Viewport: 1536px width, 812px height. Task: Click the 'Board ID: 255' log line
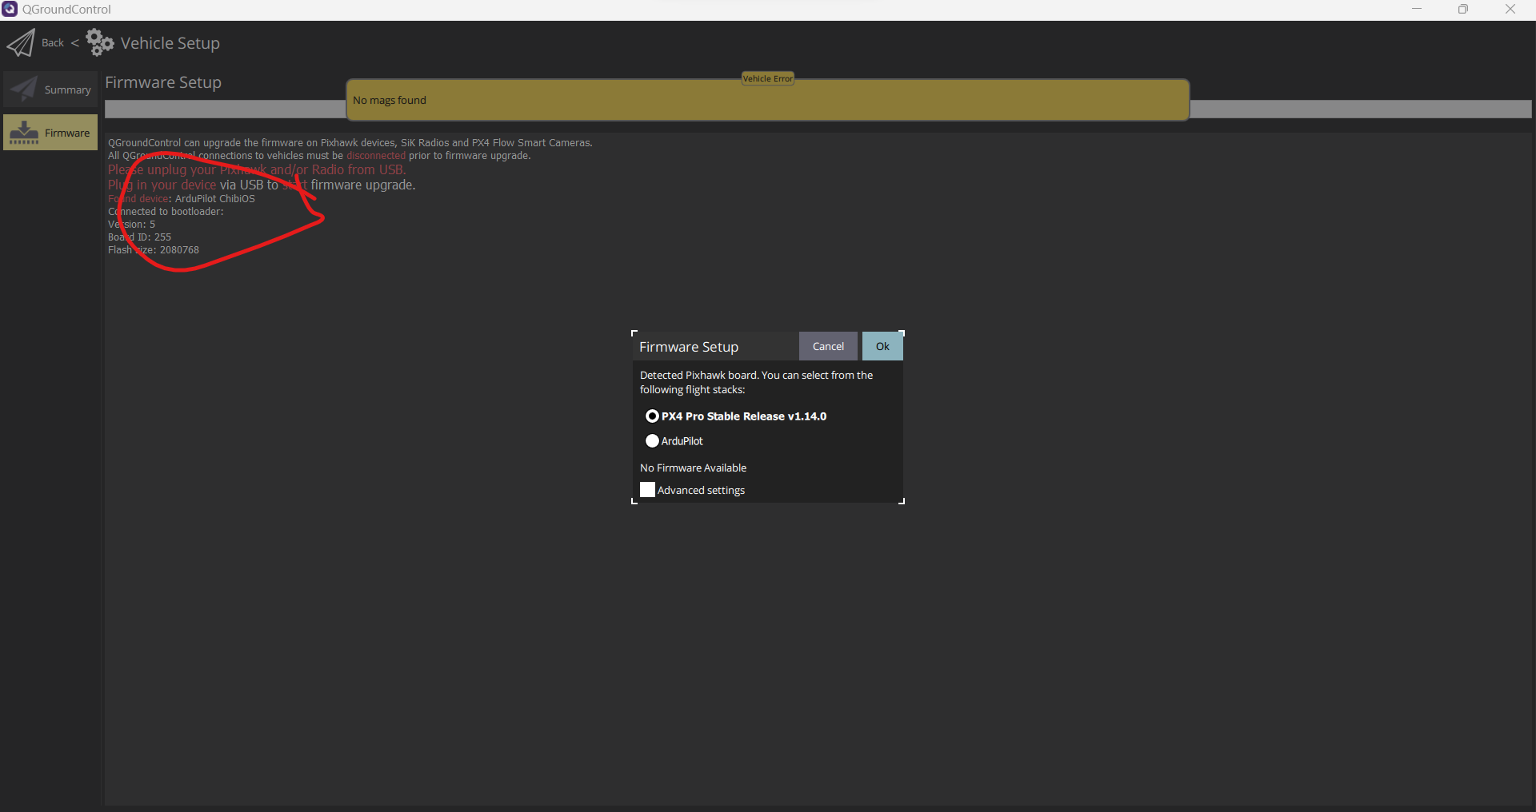tap(139, 237)
